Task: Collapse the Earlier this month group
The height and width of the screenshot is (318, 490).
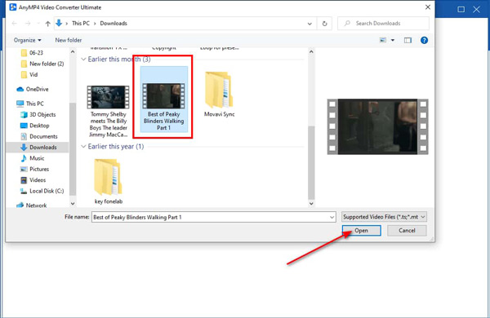Action: point(83,60)
